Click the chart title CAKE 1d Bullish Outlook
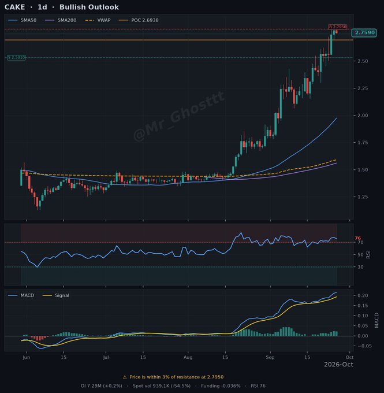The width and height of the screenshot is (384, 393). tap(62, 7)
